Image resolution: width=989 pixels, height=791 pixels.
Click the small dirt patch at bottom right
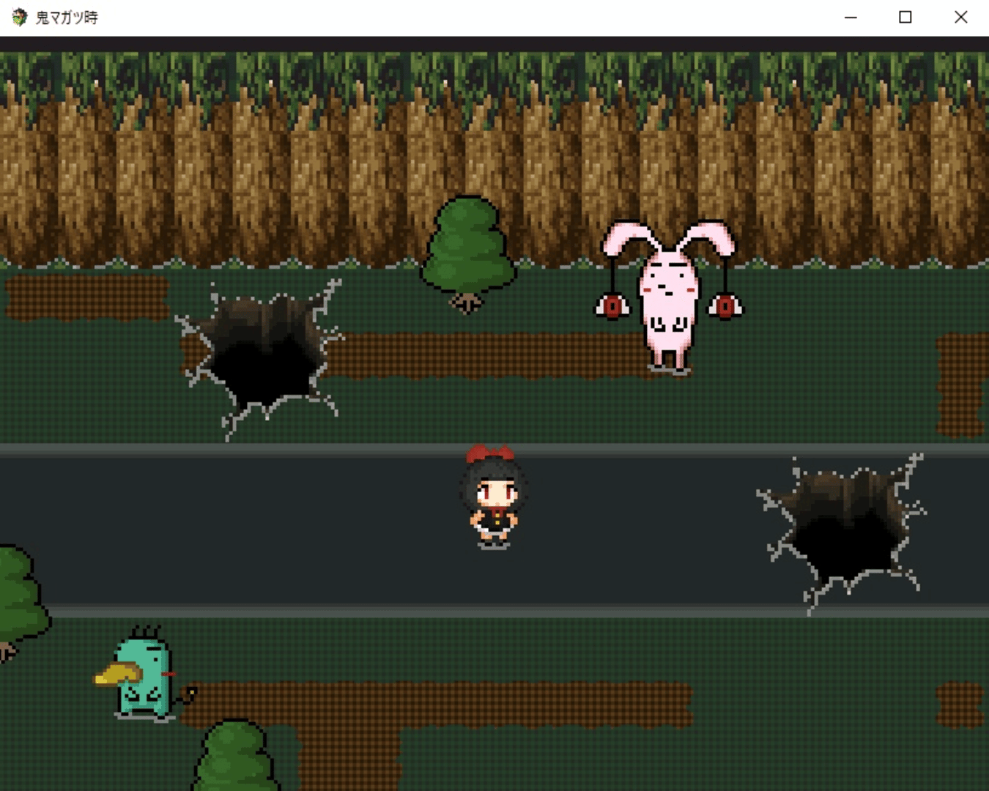tap(960, 705)
